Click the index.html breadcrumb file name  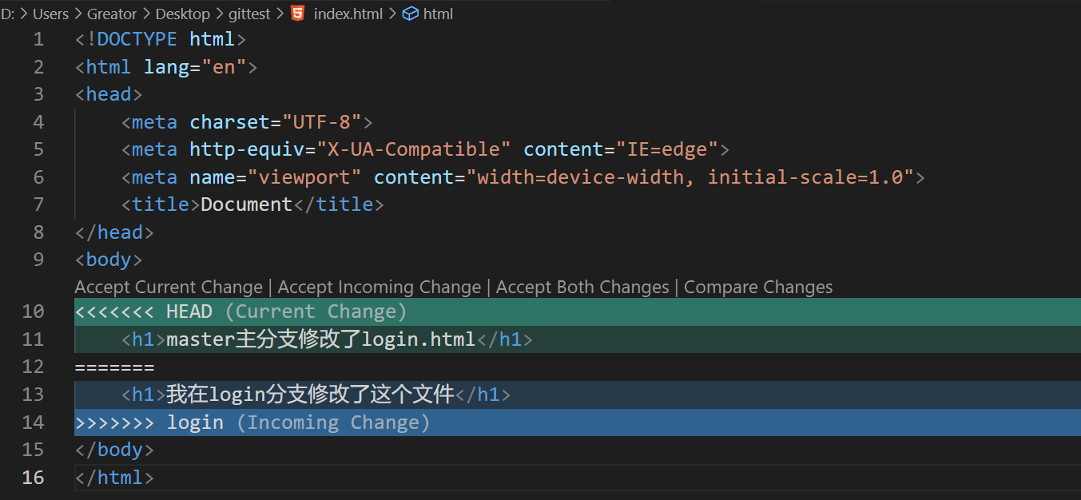coord(348,14)
